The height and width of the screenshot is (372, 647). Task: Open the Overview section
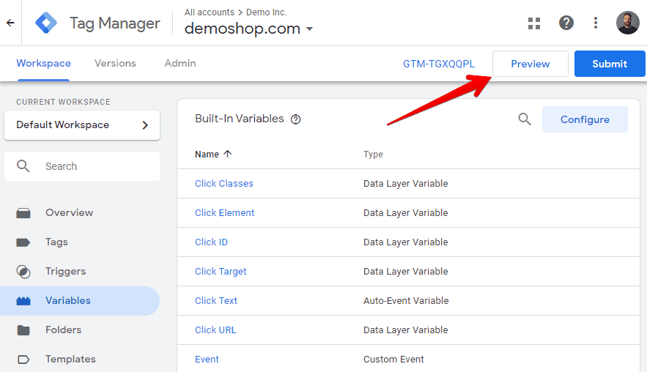click(x=70, y=213)
